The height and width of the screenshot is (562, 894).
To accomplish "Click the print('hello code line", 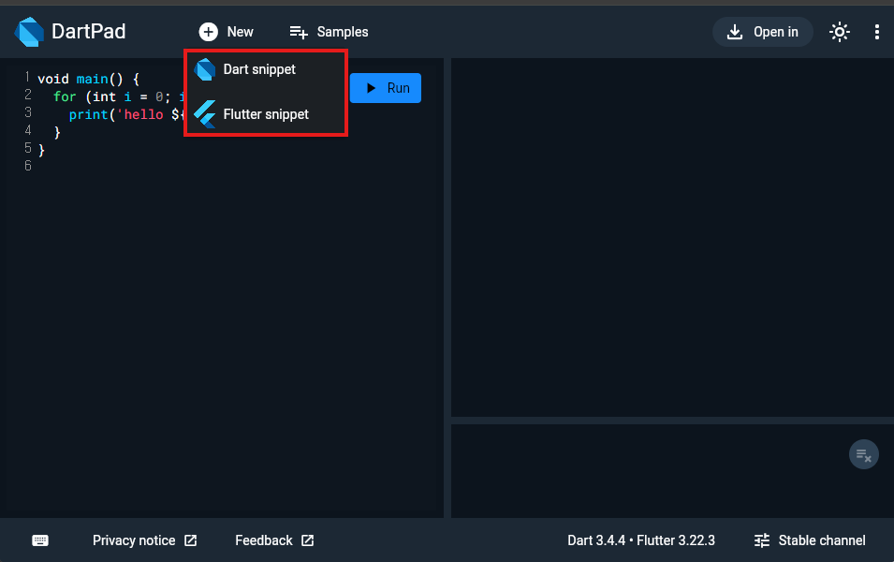I will [126, 114].
